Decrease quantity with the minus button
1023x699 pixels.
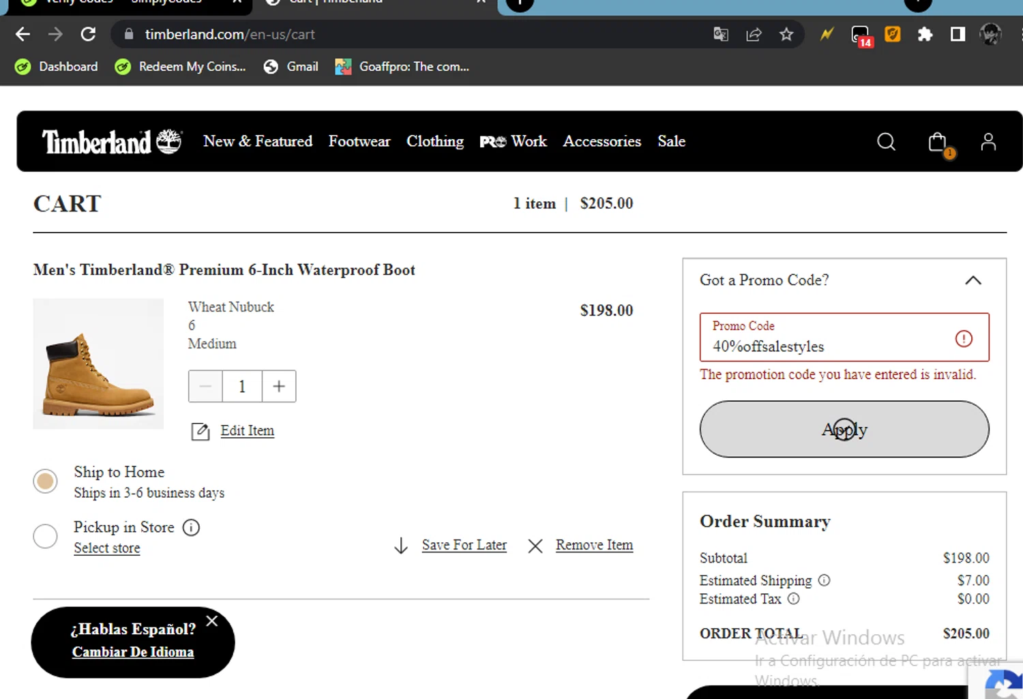(x=205, y=387)
